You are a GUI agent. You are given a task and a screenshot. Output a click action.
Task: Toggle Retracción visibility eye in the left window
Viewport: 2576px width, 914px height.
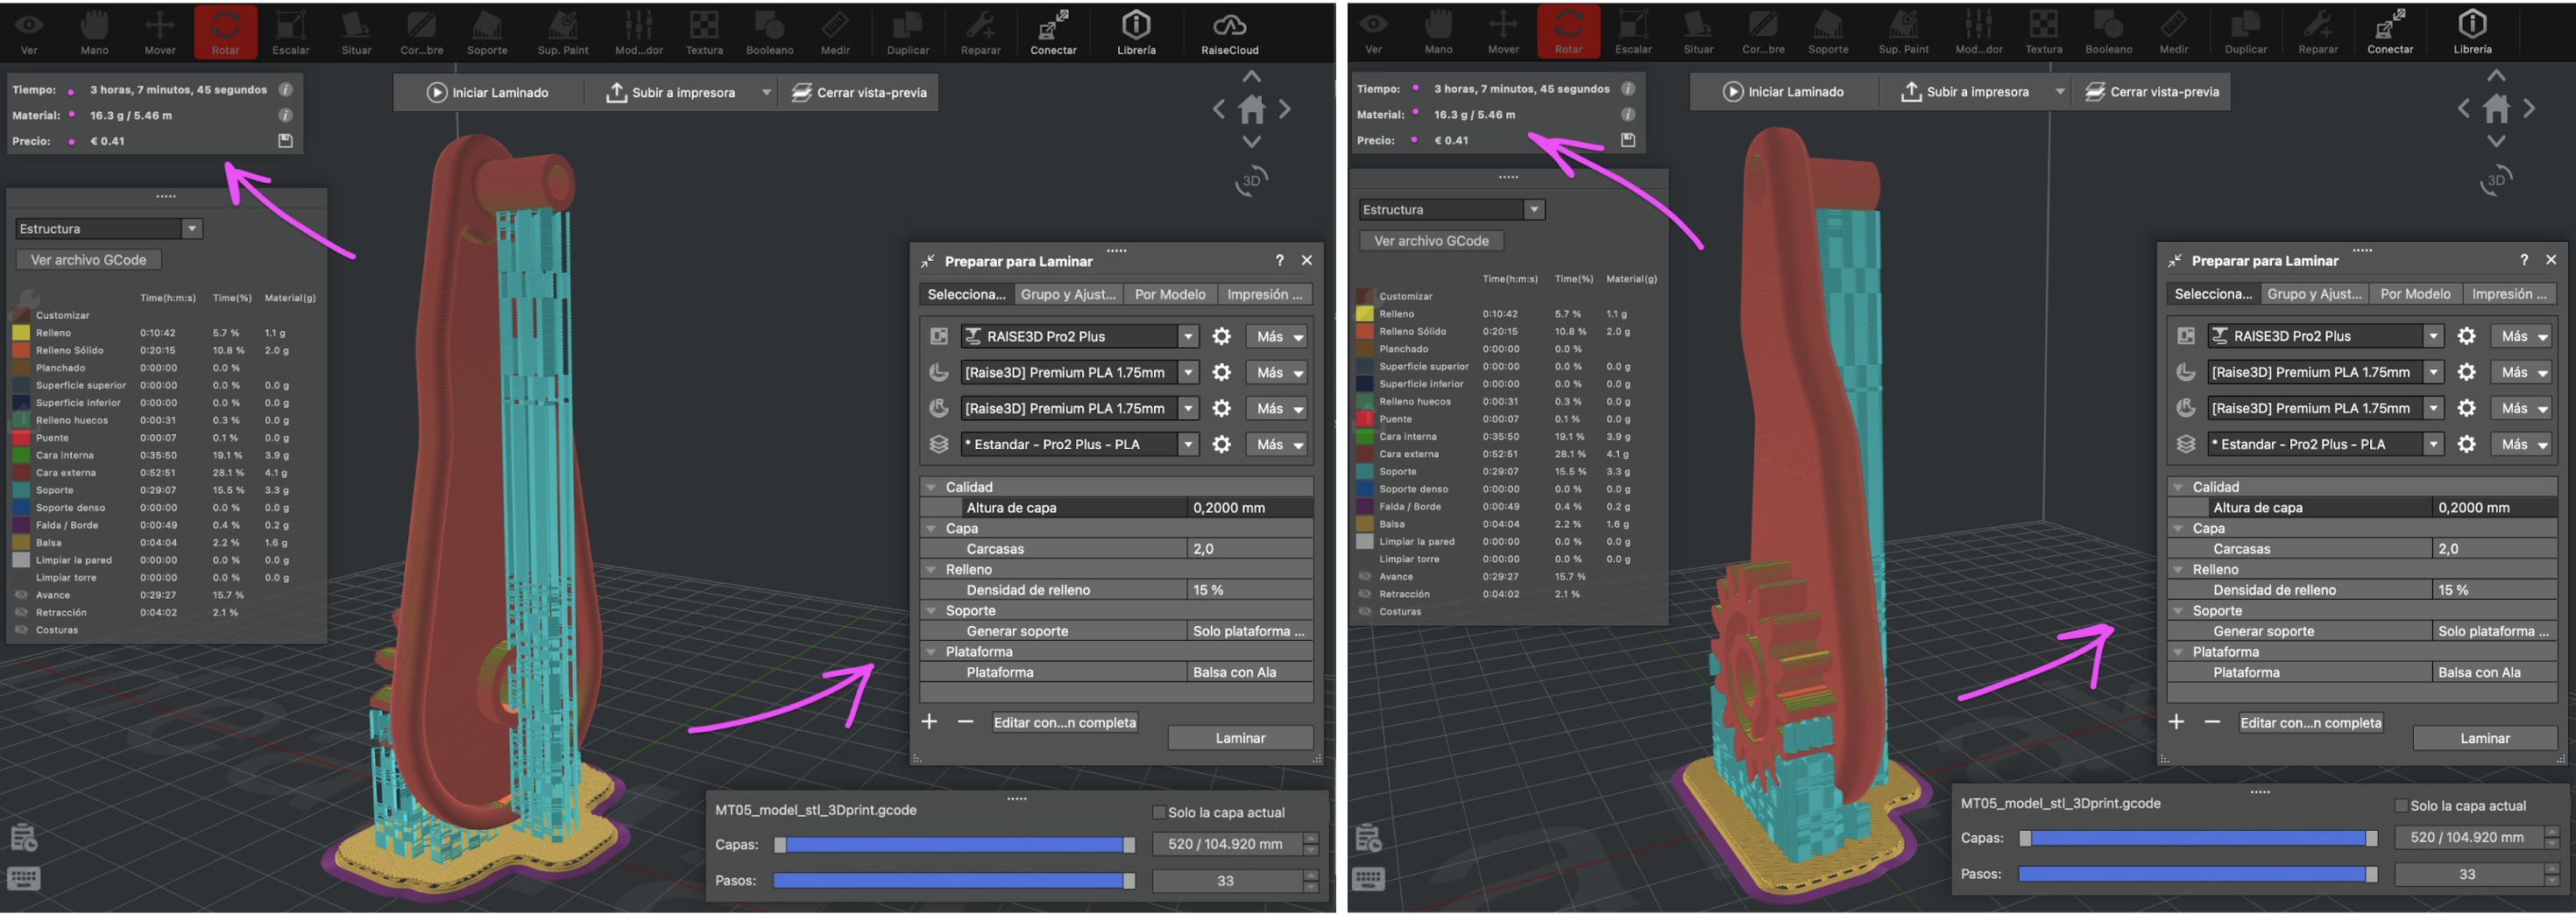[21, 612]
